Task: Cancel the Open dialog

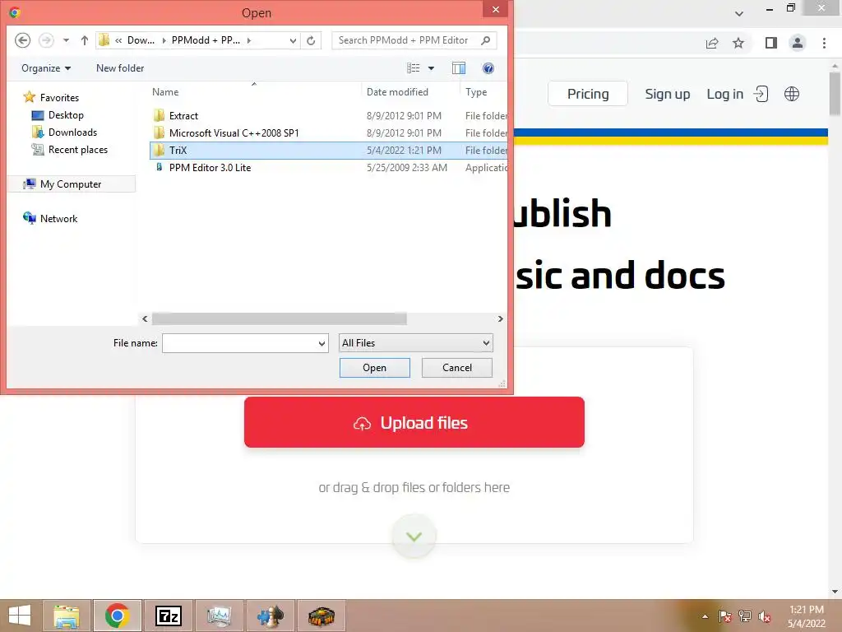Action: (457, 368)
